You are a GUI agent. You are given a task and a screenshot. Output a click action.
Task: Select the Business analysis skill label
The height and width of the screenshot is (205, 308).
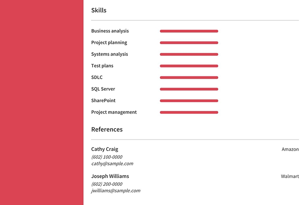(110, 31)
